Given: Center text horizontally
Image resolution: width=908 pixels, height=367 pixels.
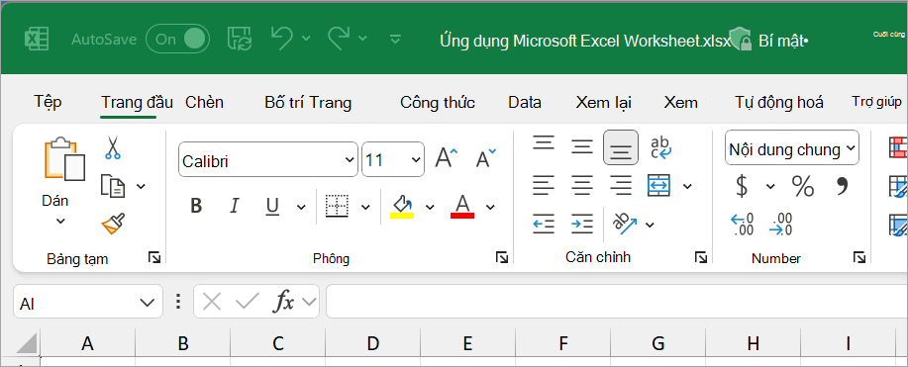Looking at the screenshot, I should pyautogui.click(x=582, y=186).
